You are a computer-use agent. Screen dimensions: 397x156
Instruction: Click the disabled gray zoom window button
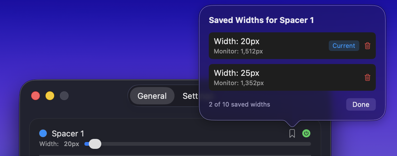(x=64, y=96)
